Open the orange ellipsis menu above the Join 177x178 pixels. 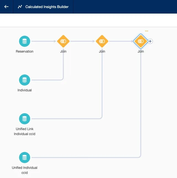coord(146,31)
